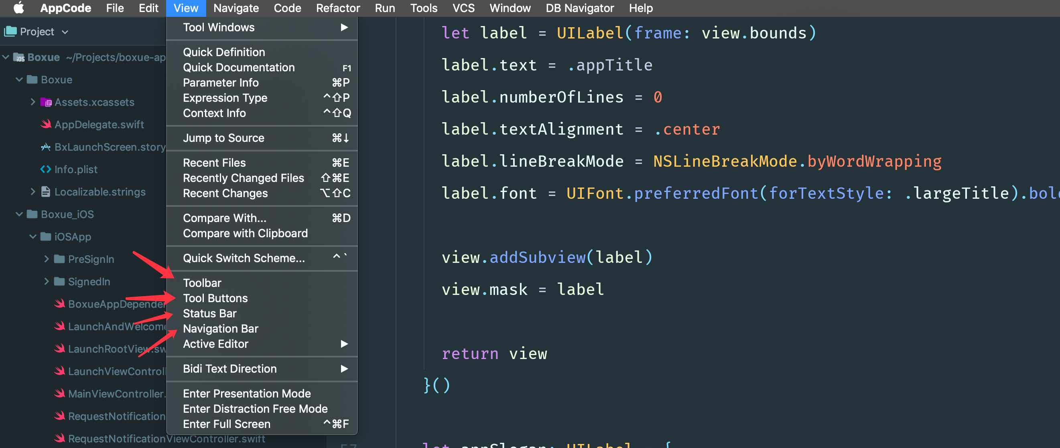This screenshot has height=448, width=1060.
Task: Open Quick Switch Scheme...
Action: (x=262, y=258)
